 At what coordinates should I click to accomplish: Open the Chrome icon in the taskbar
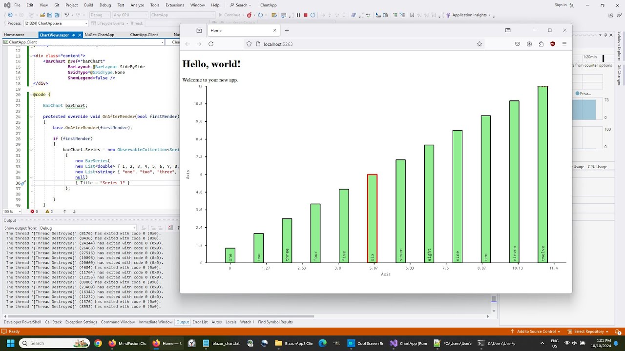[x=98, y=343]
